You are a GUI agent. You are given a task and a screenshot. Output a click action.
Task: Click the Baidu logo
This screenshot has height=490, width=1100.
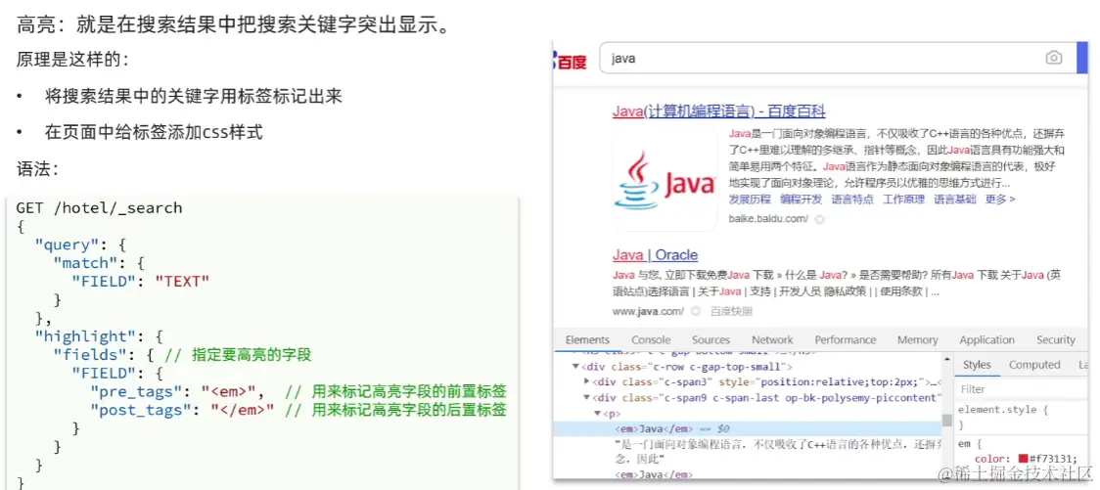click(571, 61)
